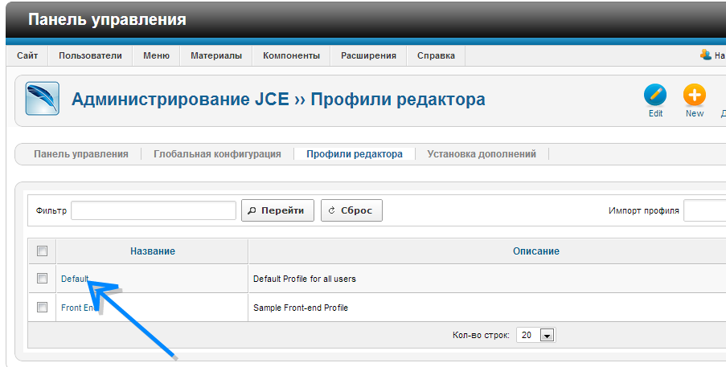Screen dimensions: 726x367
Task: Check the Default profile row checkbox
Action: [43, 279]
